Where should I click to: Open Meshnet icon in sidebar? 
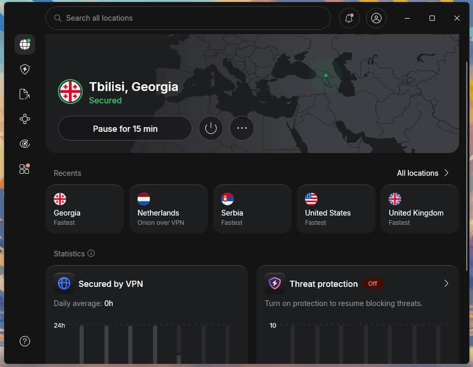point(25,119)
